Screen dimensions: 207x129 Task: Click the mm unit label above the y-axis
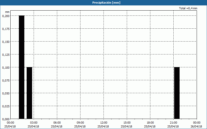tap(7, 12)
